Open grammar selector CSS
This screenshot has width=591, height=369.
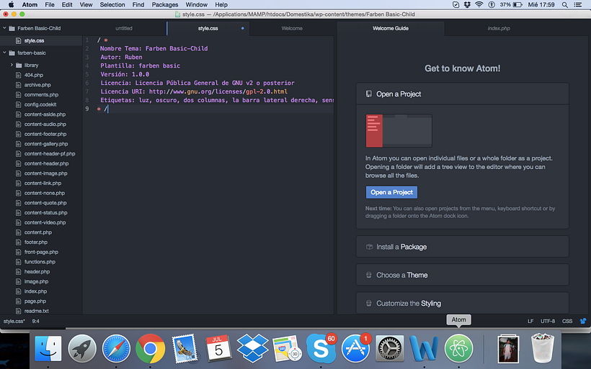(567, 322)
